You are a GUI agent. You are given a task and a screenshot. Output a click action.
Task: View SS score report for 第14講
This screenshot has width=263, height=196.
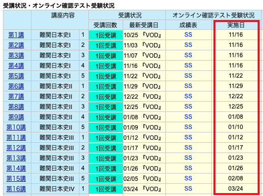click(188, 168)
